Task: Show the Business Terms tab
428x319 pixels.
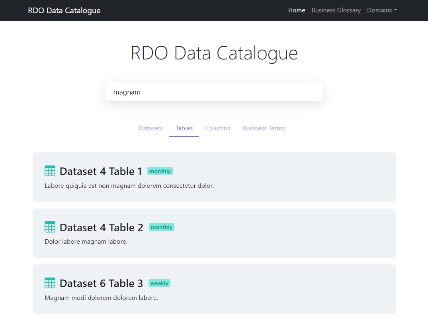Action: point(264,128)
